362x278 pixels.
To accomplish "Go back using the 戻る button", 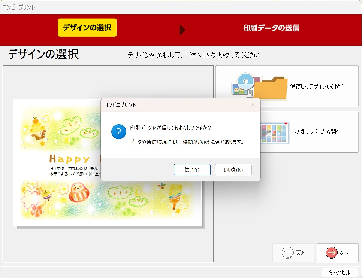I will pyautogui.click(x=293, y=253).
